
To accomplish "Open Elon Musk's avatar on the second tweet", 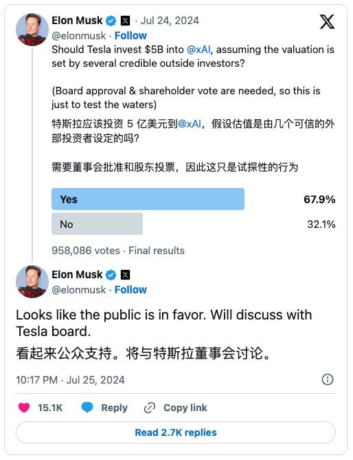I will tap(32, 282).
